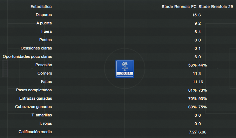Click the Ocasiones claras label

[36, 48]
